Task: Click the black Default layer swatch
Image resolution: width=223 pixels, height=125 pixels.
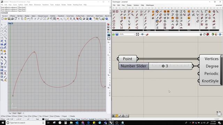Action: pos(43,119)
